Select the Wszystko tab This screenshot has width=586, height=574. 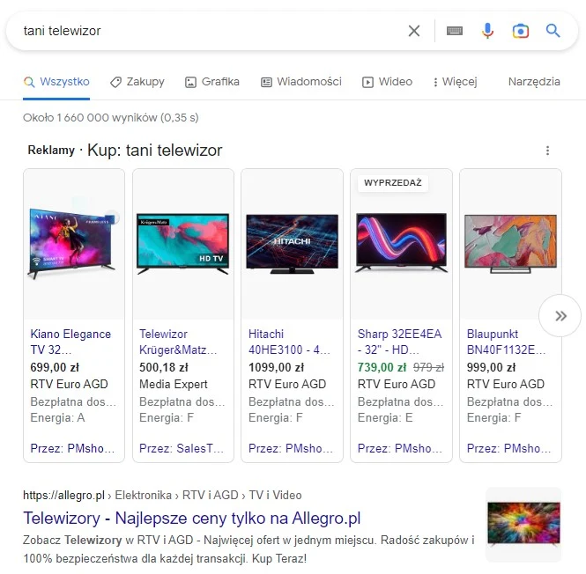(x=56, y=82)
